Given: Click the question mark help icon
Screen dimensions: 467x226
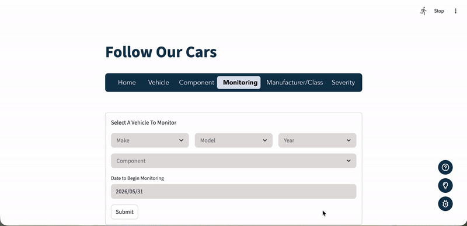Looking at the screenshot, I should [445, 167].
